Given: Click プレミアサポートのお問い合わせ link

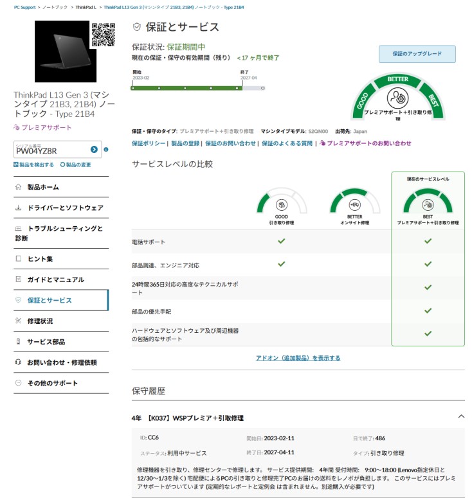Looking at the screenshot, I should [365, 143].
